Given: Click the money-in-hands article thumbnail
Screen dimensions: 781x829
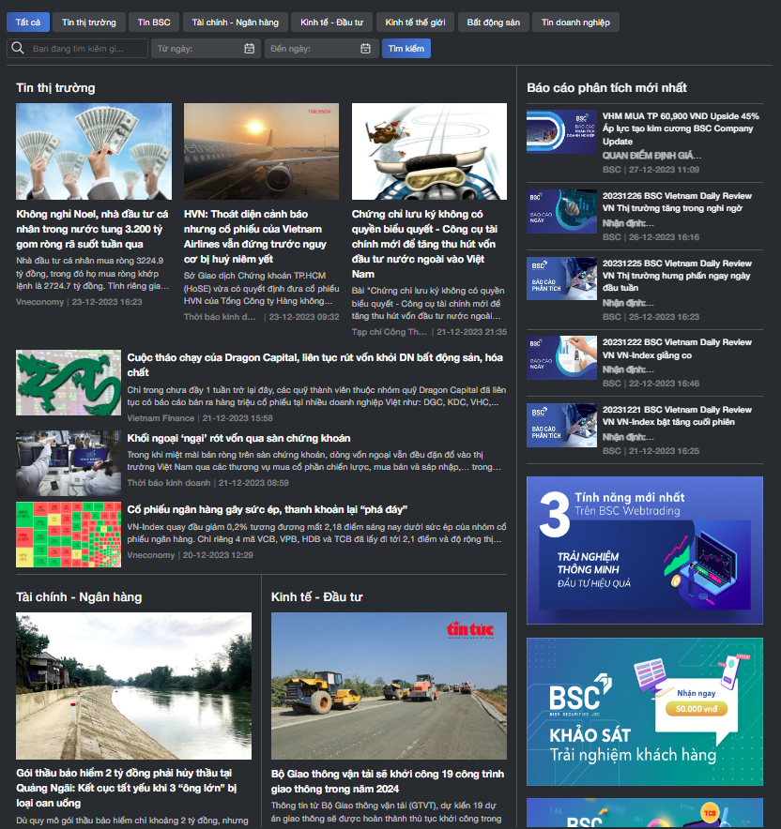Looking at the screenshot, I should (94, 151).
